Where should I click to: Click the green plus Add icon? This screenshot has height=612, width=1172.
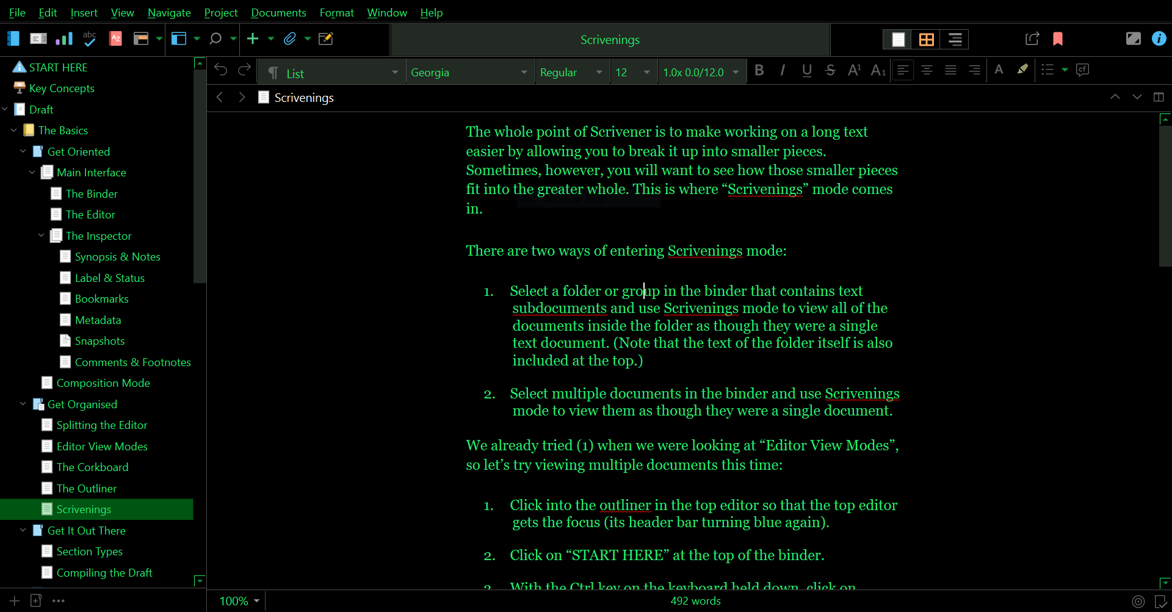pos(253,39)
